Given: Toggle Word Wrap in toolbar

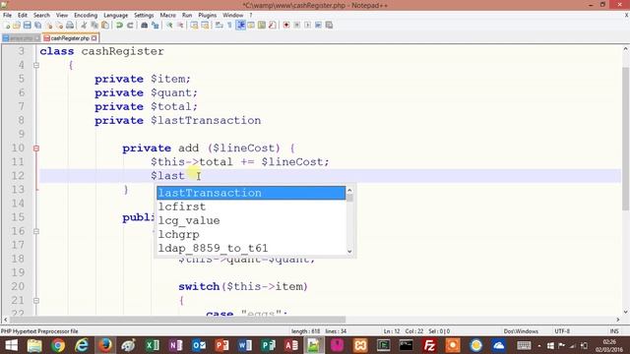Looking at the screenshot, I should (x=219, y=25).
